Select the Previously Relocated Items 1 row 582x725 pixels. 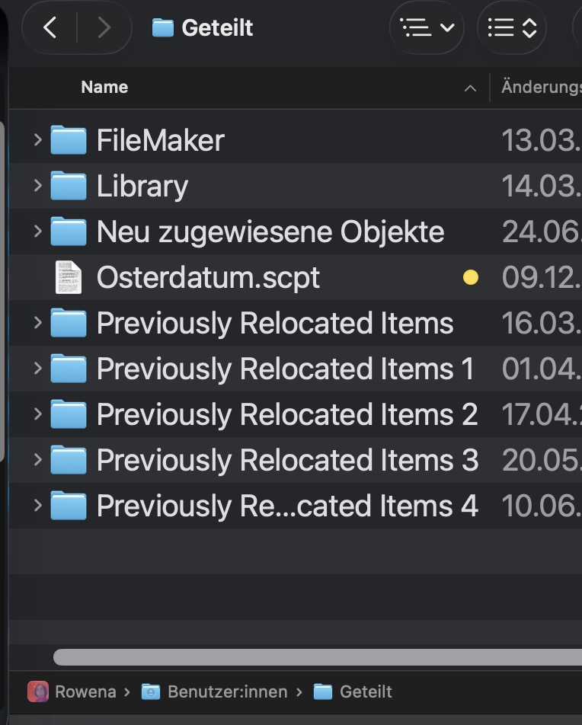(285, 369)
